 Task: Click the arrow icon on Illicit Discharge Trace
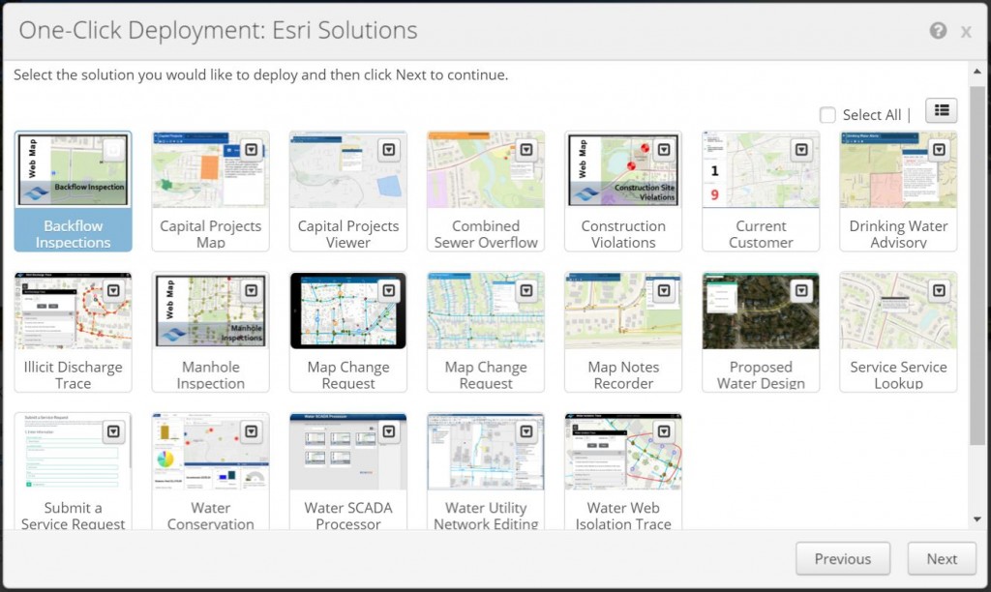coord(113,290)
